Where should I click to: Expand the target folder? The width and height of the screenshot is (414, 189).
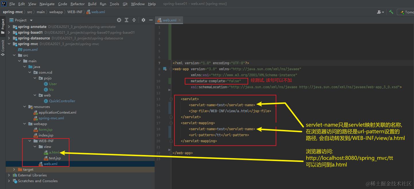coord(14,170)
